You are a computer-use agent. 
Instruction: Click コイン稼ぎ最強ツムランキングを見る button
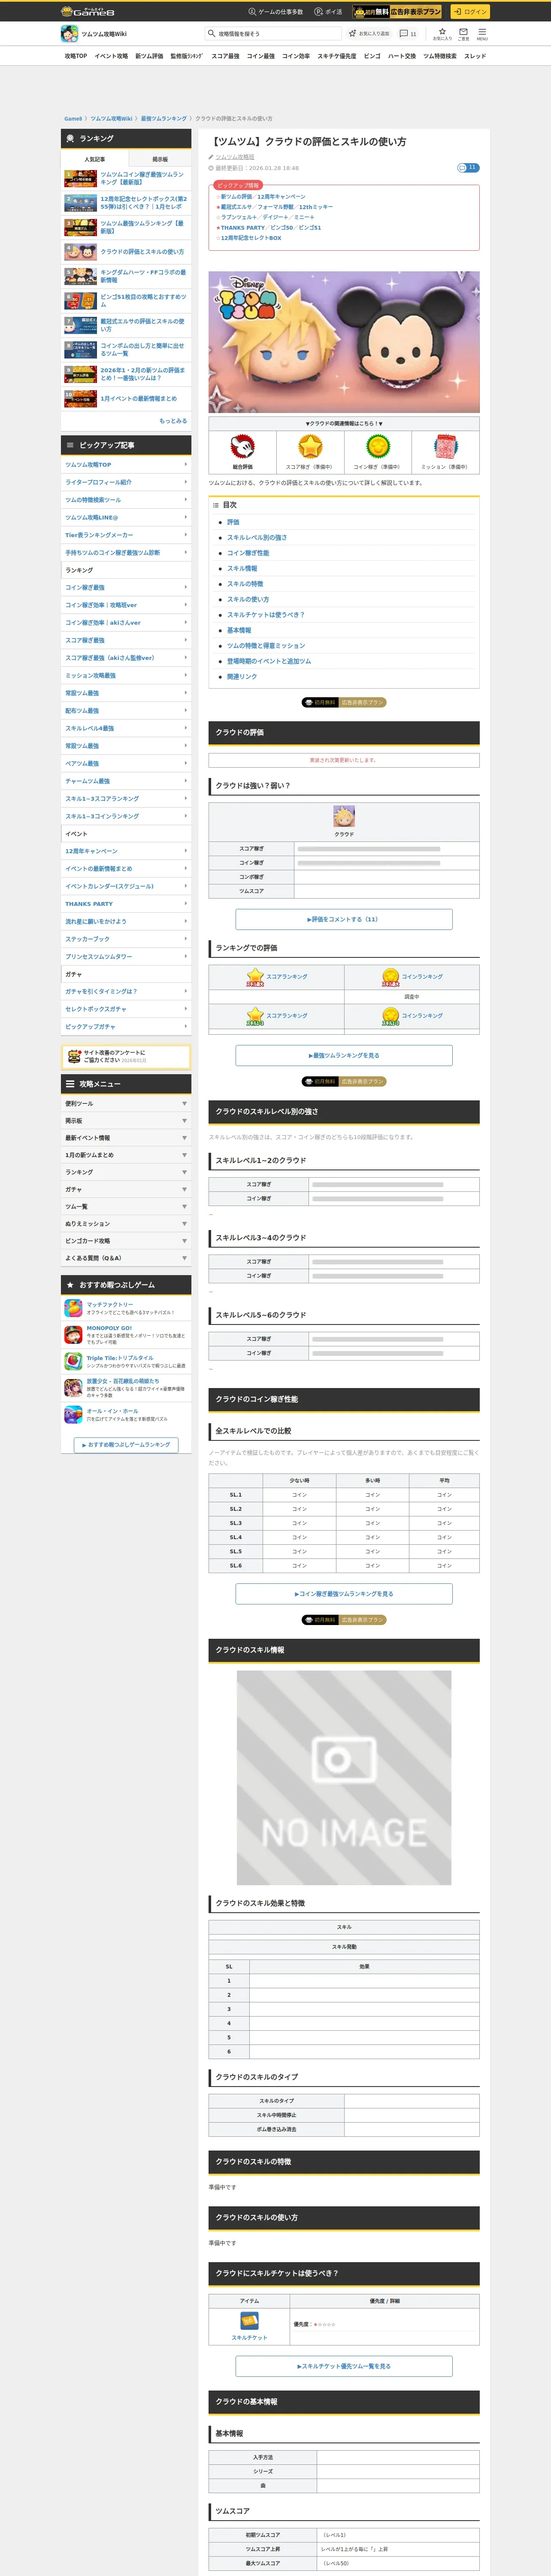(x=344, y=1594)
